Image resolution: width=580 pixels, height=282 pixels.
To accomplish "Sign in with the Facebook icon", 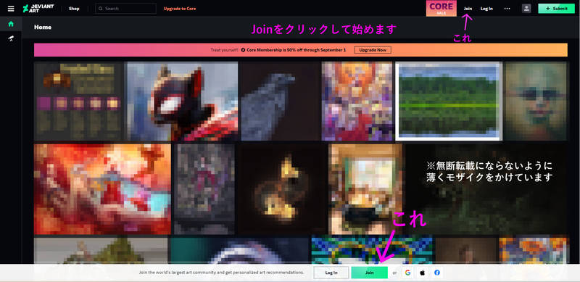I will 437,273.
